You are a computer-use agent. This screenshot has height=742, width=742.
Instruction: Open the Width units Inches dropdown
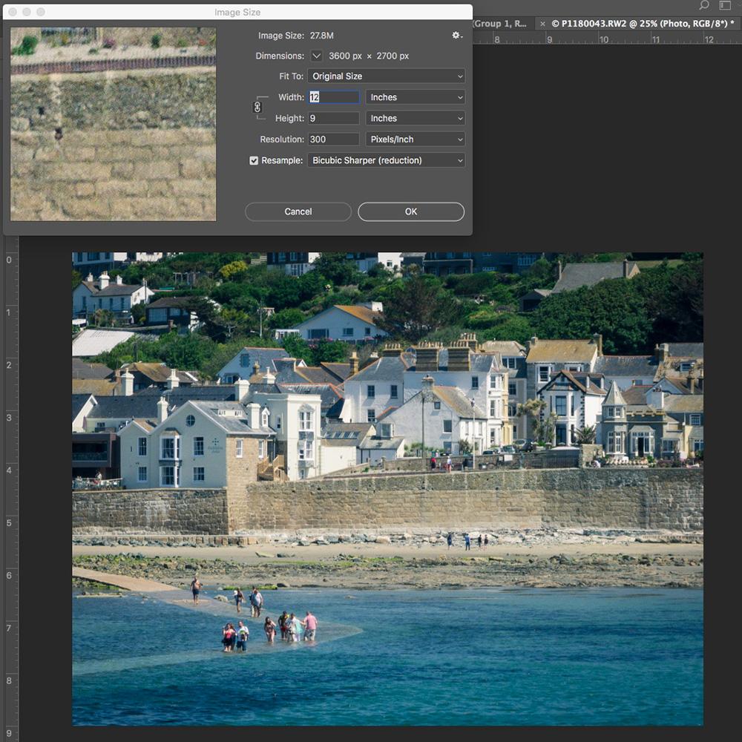(415, 97)
